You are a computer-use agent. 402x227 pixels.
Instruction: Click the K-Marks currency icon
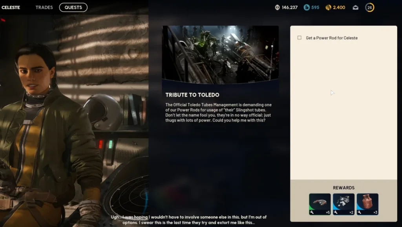point(277,7)
